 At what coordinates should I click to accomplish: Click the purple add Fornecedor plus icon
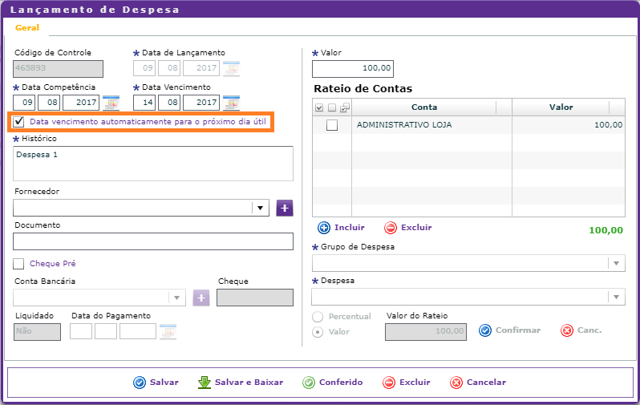[285, 209]
